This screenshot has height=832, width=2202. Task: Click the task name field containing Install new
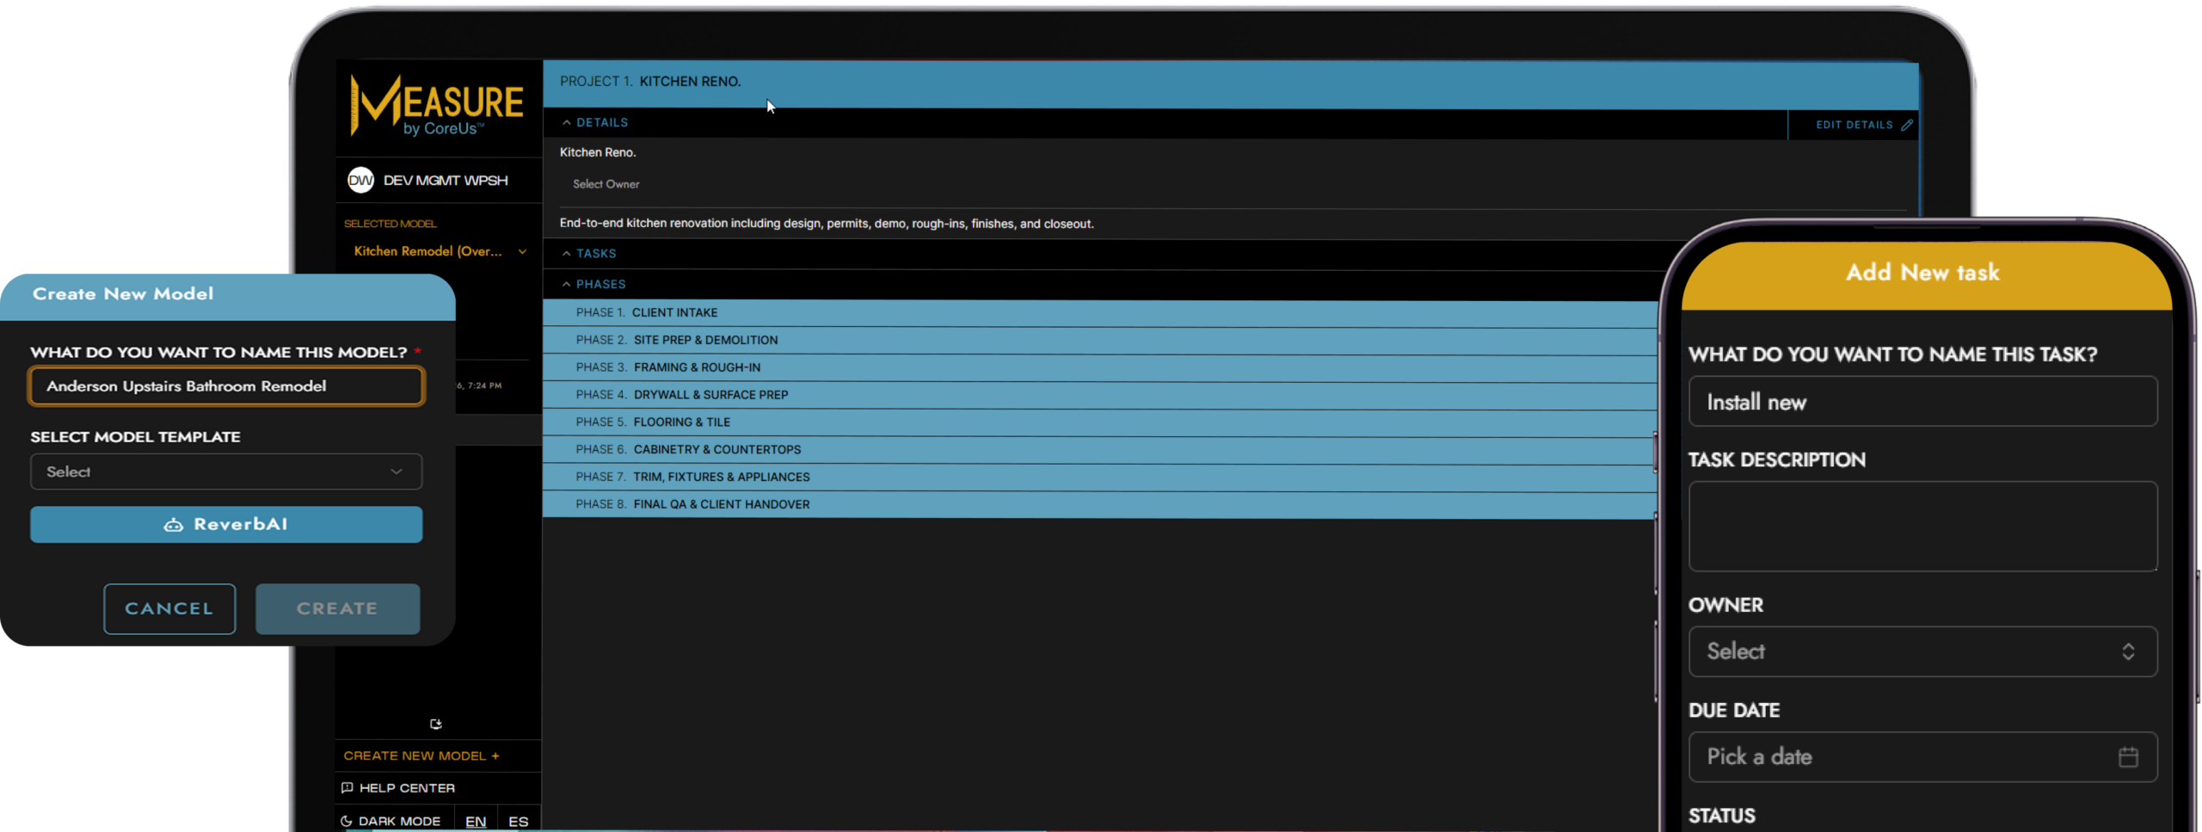point(1922,402)
